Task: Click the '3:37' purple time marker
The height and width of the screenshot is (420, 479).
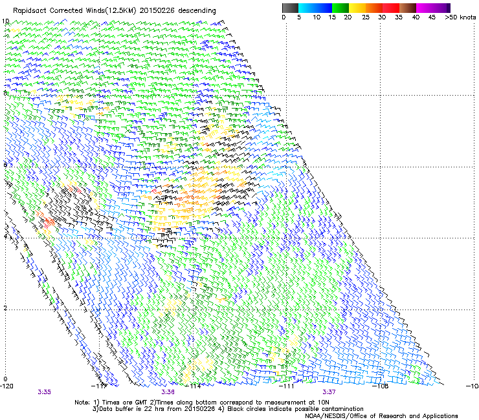Action: [329, 392]
